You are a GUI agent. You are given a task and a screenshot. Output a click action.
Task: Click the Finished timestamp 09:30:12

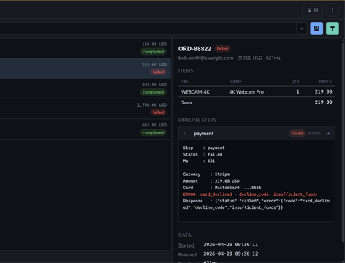click(230, 254)
